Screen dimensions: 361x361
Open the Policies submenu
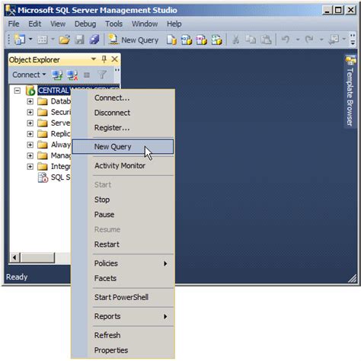click(123, 264)
